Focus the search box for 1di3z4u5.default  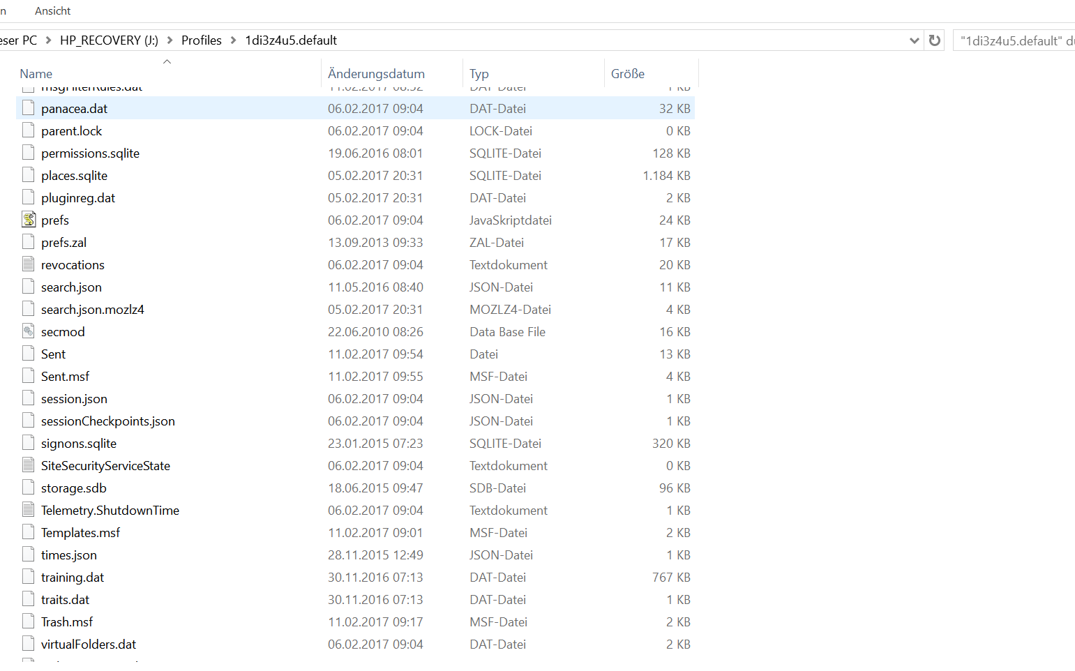[1014, 40]
